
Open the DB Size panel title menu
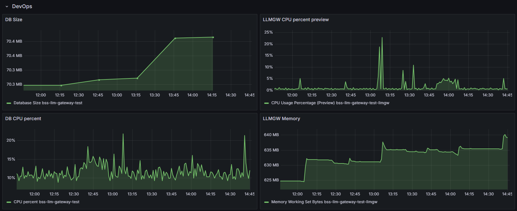14,20
